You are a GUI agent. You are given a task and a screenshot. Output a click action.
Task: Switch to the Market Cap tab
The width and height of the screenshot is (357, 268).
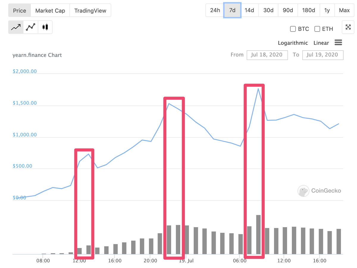point(50,10)
